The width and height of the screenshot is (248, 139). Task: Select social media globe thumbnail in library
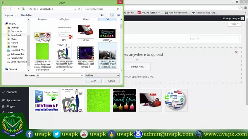(176, 100)
